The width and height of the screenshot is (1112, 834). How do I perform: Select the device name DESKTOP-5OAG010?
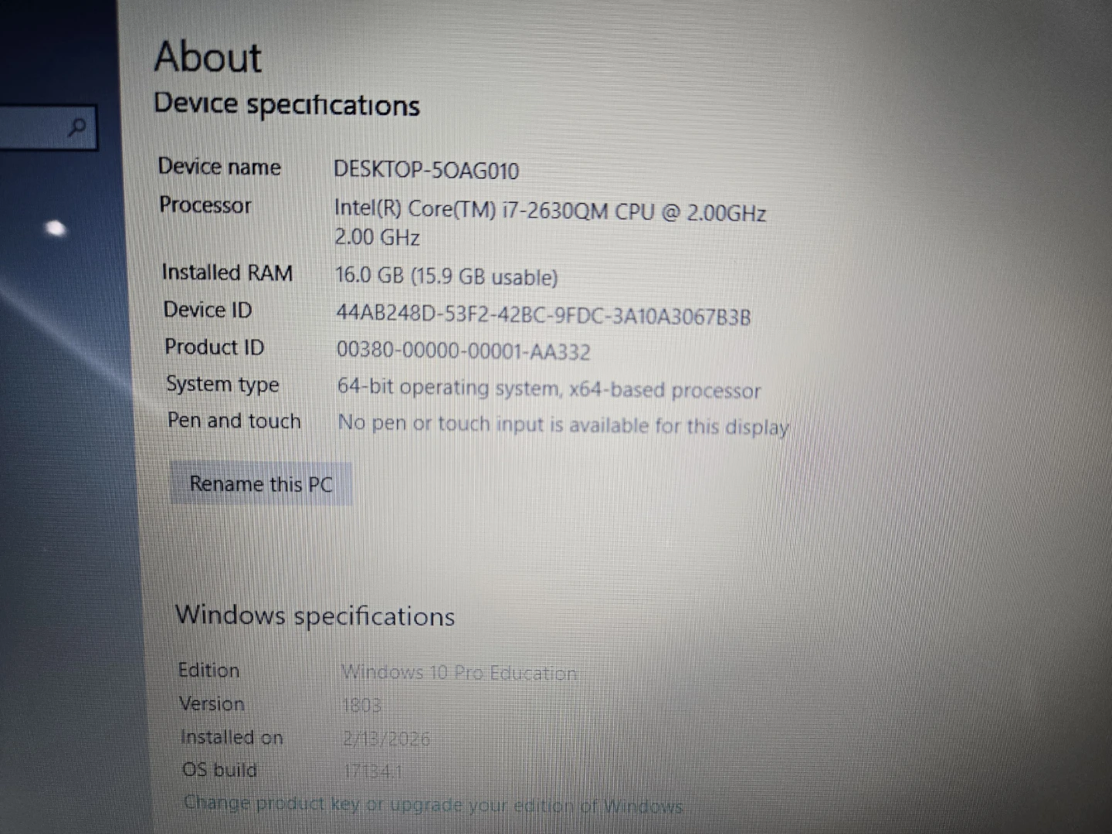coord(426,170)
